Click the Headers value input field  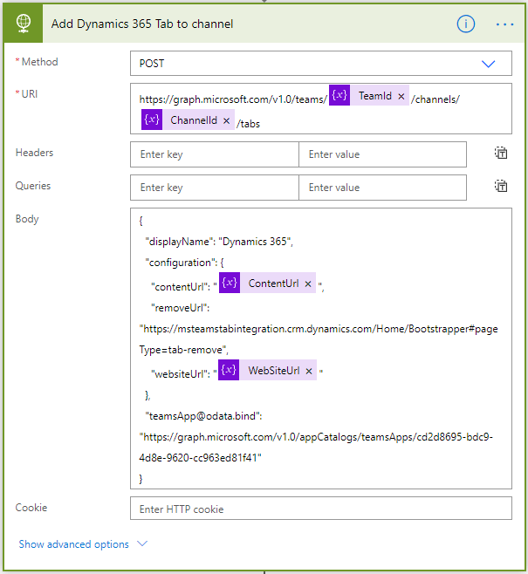pyautogui.click(x=382, y=154)
